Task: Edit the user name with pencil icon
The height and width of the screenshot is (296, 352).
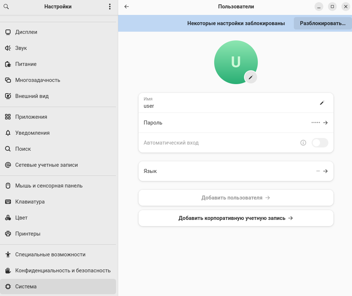Action: pyautogui.click(x=322, y=103)
